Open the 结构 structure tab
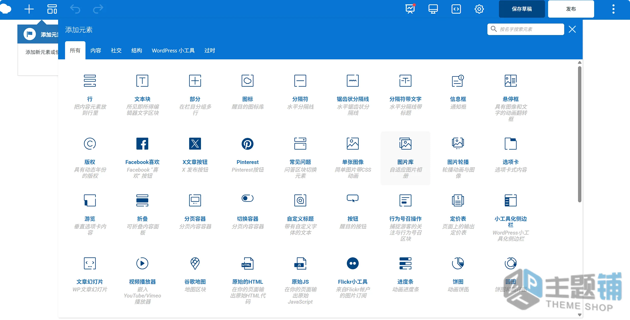This screenshot has width=630, height=320. coord(137,50)
